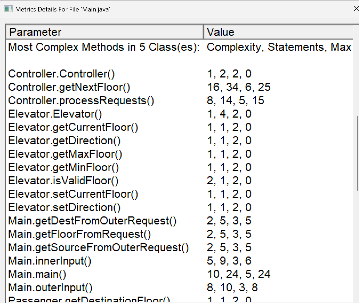
Task: Select the Controller.processRequests() row
Action: click(81, 100)
